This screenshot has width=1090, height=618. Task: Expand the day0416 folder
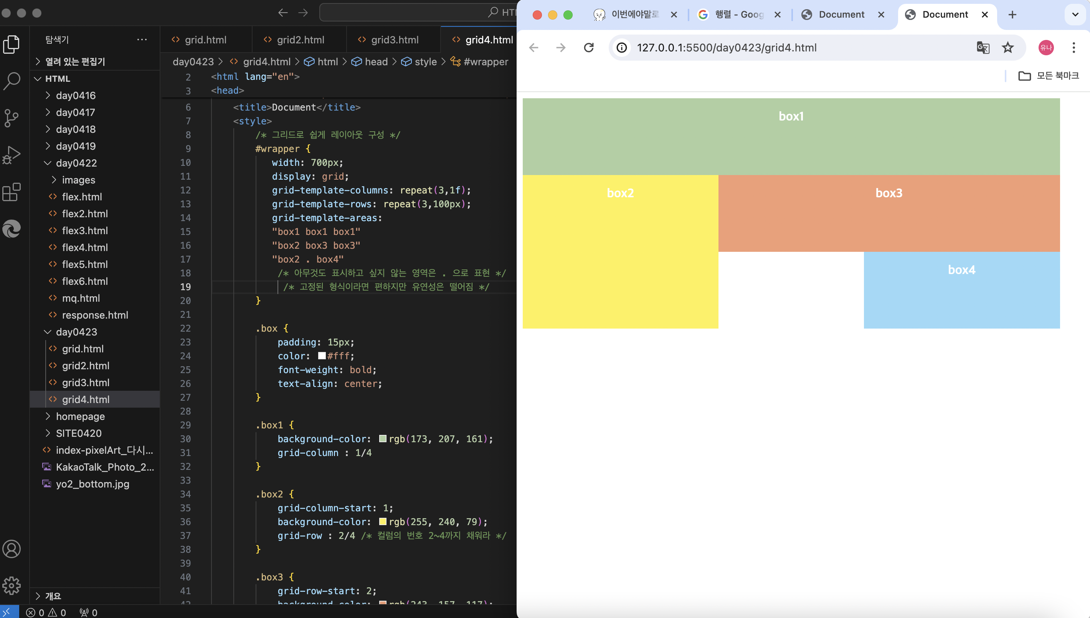click(x=76, y=96)
